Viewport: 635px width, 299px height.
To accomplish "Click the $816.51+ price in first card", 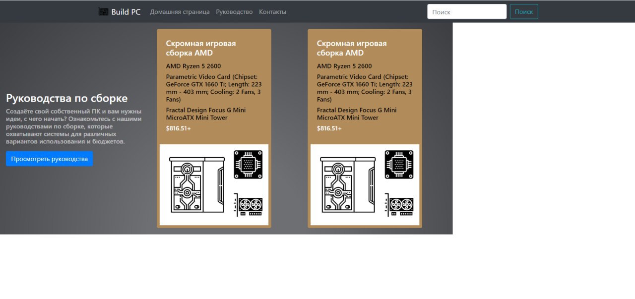I will point(178,128).
